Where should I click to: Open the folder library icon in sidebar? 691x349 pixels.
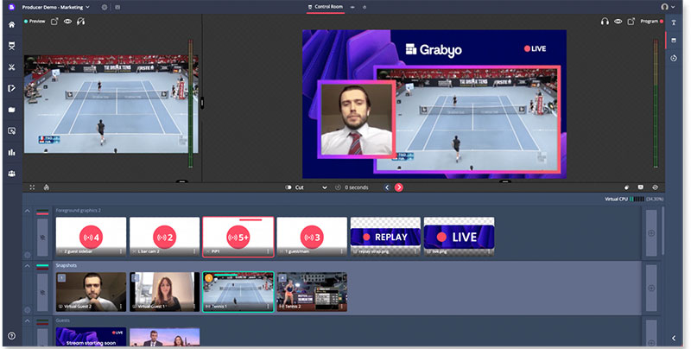point(11,110)
